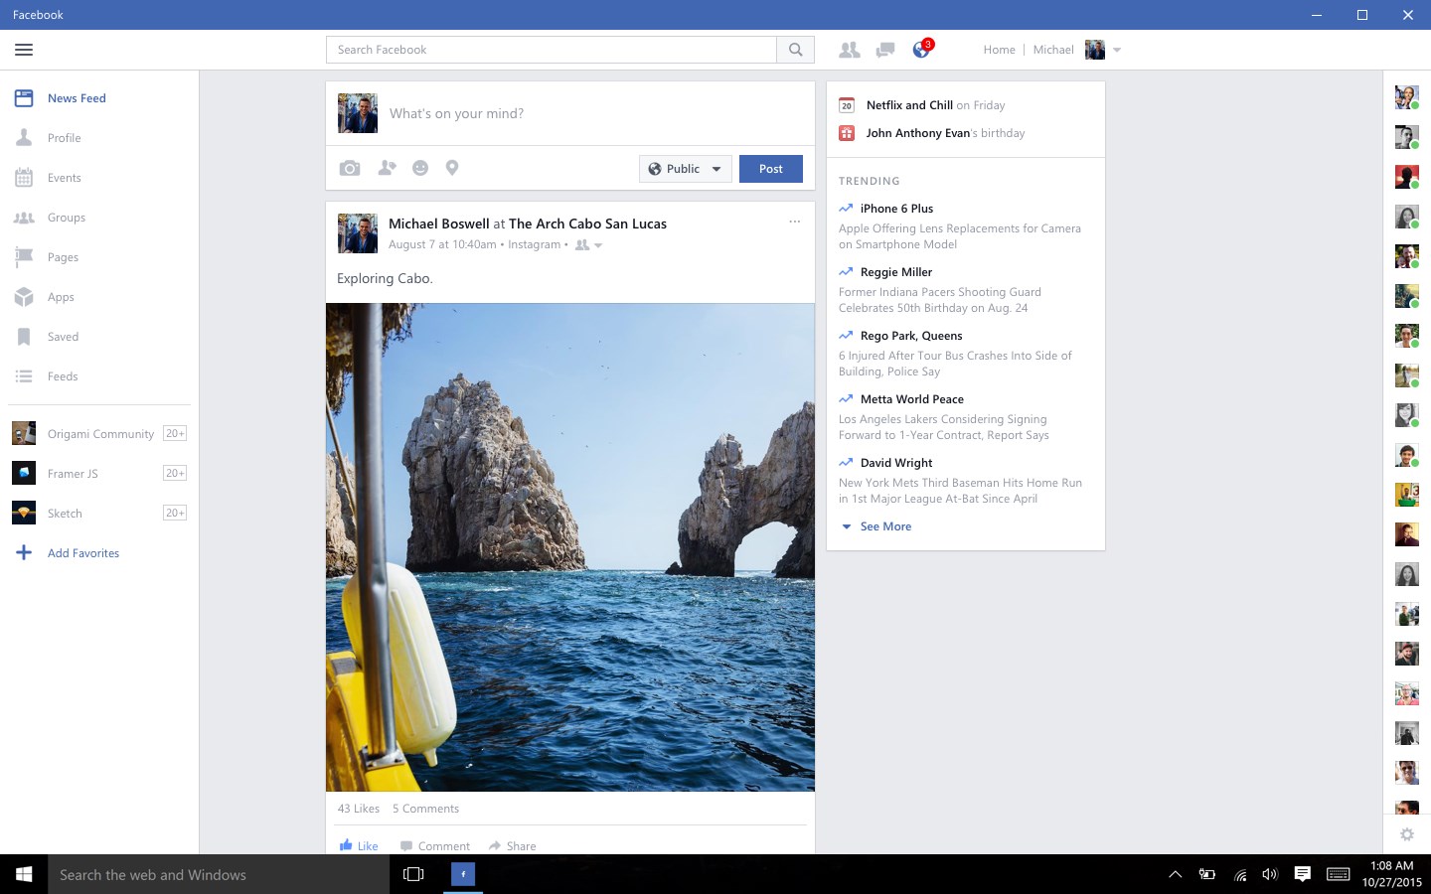
Task: View 43 Likes on post
Action: point(359,809)
